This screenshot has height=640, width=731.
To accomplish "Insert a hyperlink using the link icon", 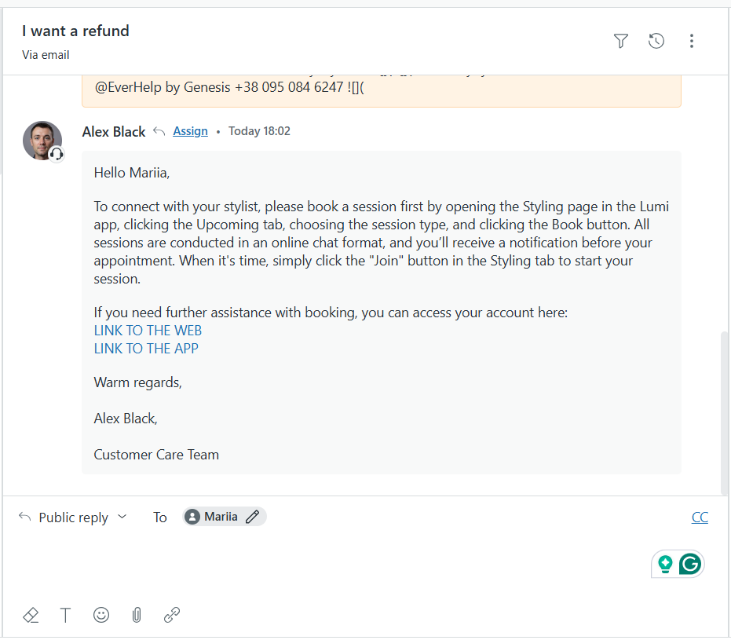I will (172, 615).
